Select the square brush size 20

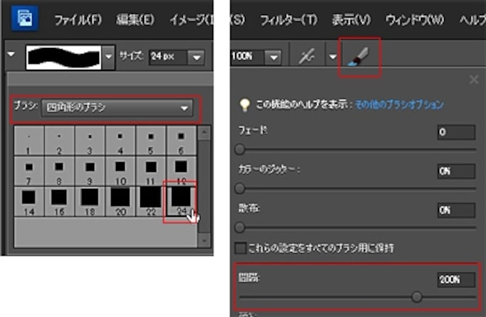(x=120, y=202)
